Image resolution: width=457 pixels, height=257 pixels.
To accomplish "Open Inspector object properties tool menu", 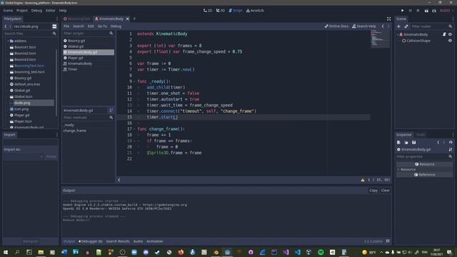I will point(451,149).
